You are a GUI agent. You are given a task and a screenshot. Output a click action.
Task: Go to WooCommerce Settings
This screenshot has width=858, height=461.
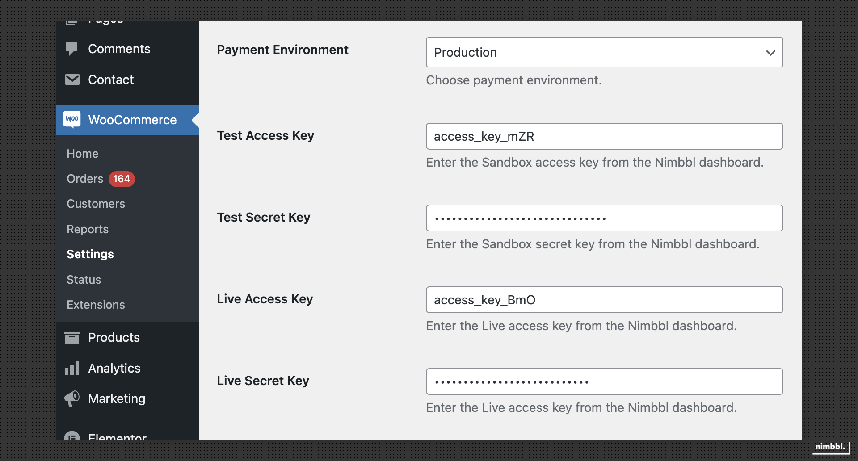(x=90, y=254)
